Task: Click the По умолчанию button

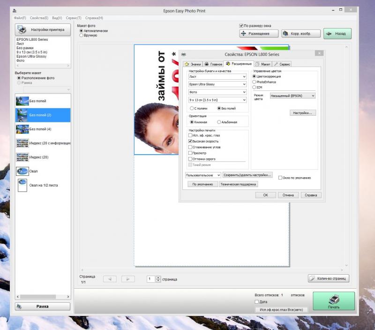Action: coord(202,184)
